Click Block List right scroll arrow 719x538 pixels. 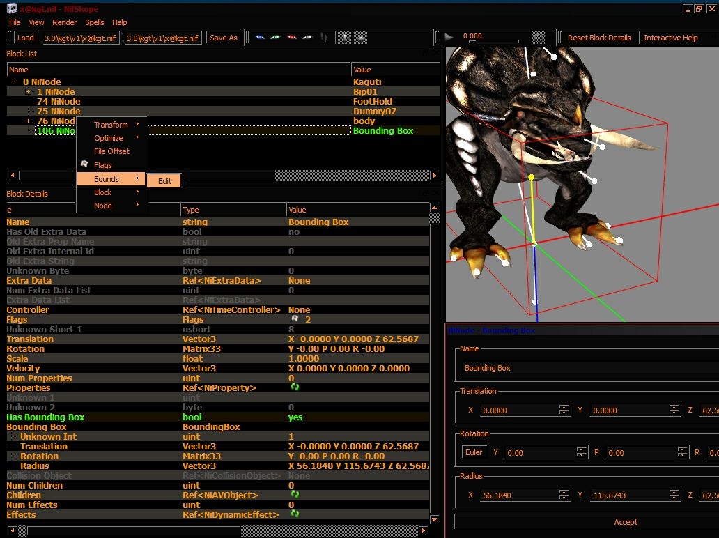(x=434, y=175)
